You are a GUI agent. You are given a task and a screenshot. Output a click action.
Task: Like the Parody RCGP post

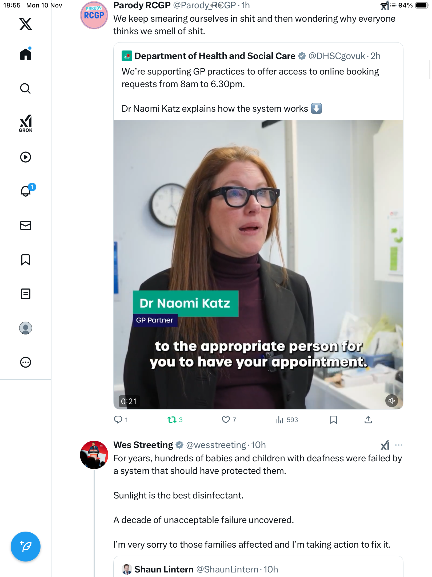point(226,420)
